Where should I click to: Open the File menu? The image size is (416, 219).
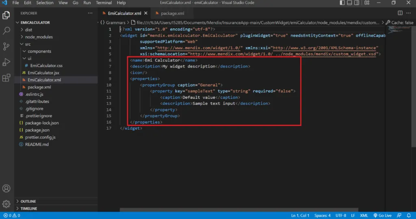click(16, 3)
